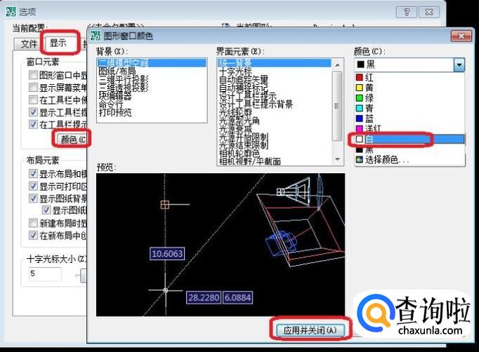Select 三维平行投影 in background list
The height and width of the screenshot is (352, 479).
tap(124, 79)
